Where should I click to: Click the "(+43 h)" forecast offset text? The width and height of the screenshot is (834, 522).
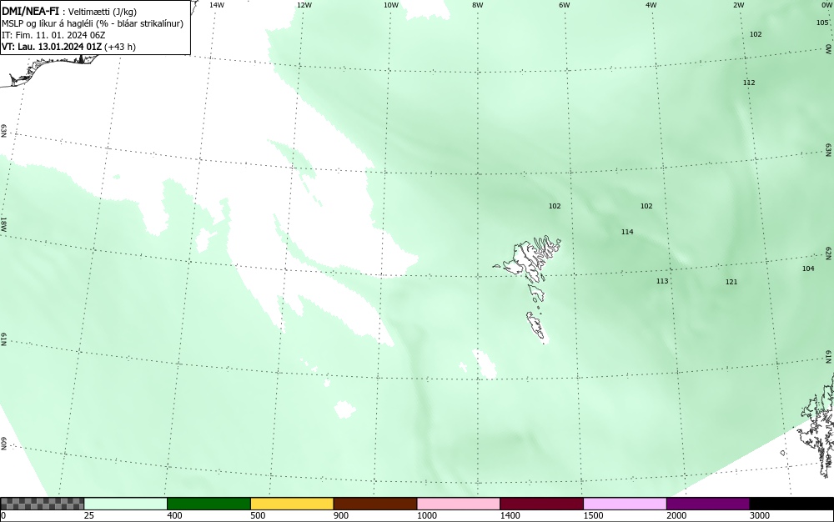point(119,47)
